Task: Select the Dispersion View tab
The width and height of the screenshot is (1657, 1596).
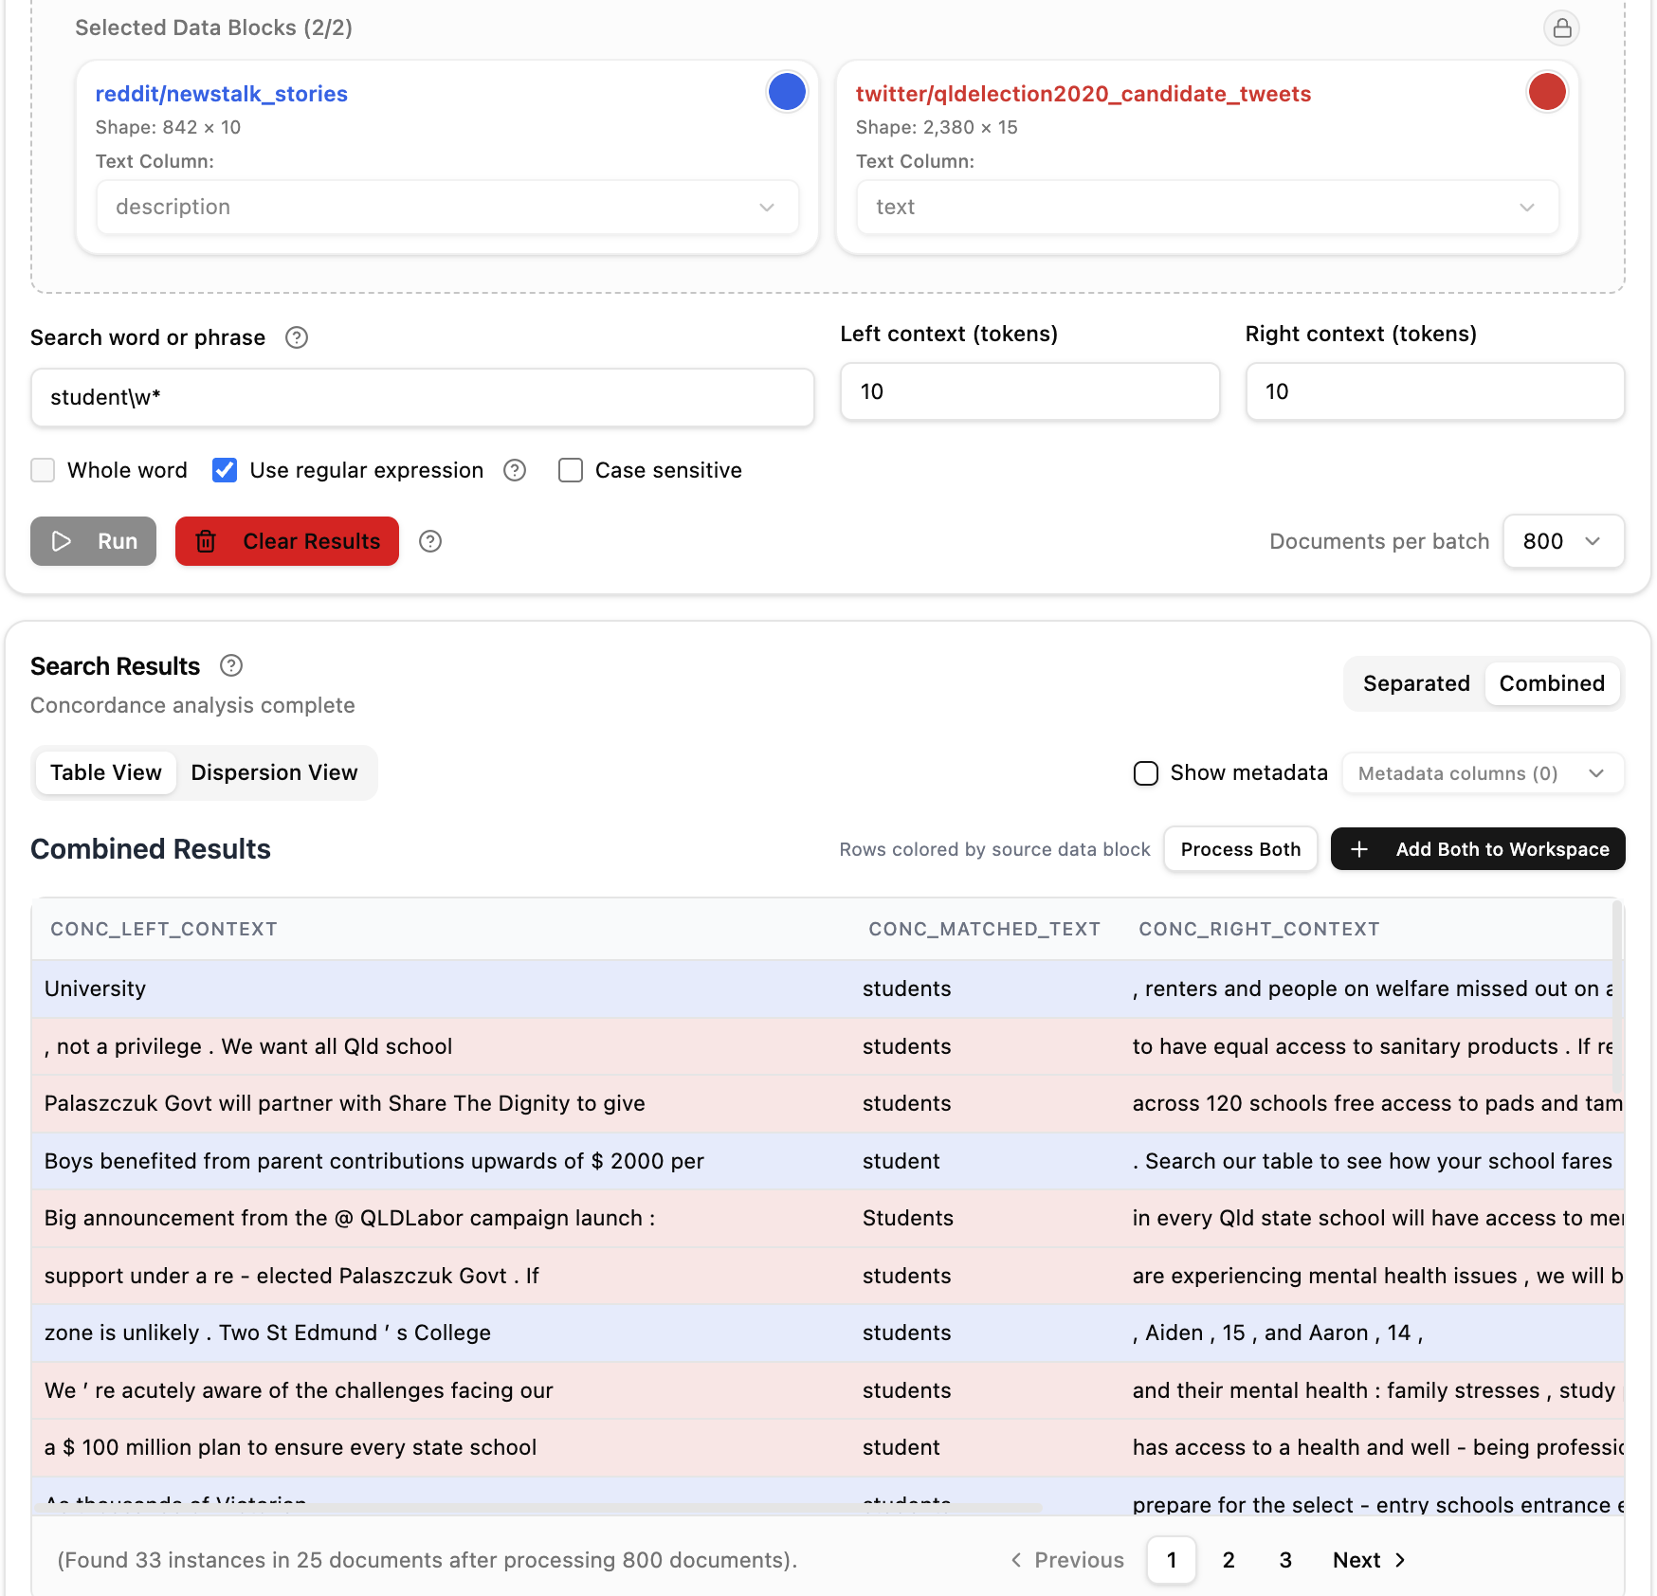Action: 274,772
